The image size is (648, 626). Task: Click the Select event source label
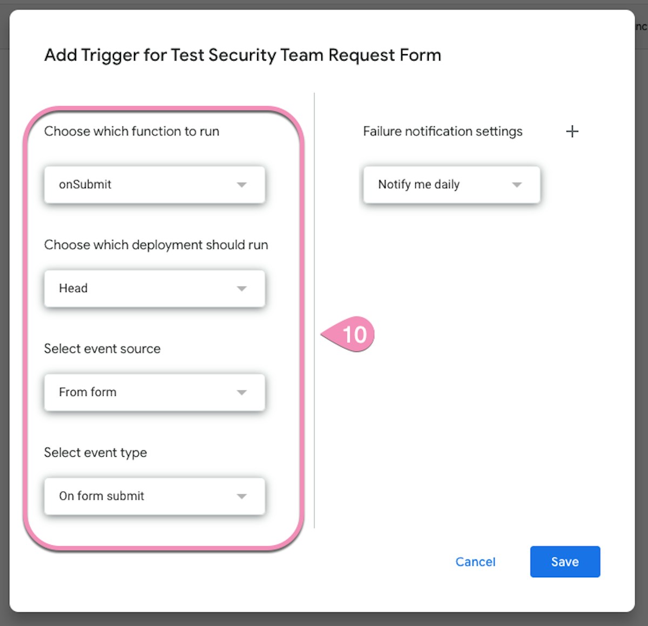[102, 349]
